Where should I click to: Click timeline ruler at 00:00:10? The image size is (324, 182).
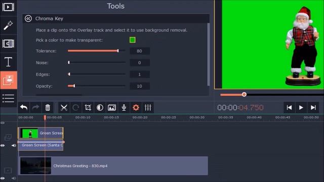(x=83, y=117)
